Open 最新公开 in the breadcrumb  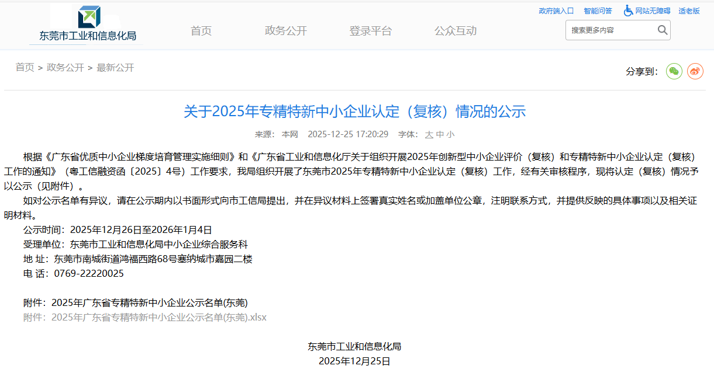pos(116,67)
